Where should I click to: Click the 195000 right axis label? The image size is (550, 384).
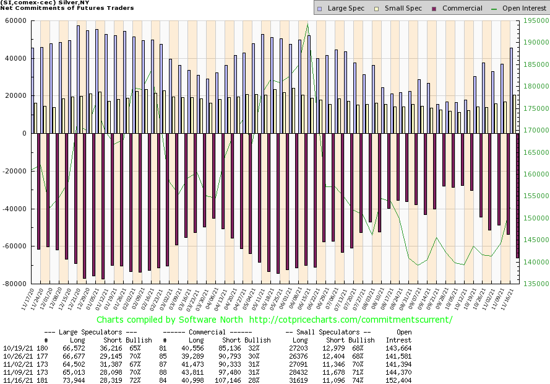click(534, 21)
